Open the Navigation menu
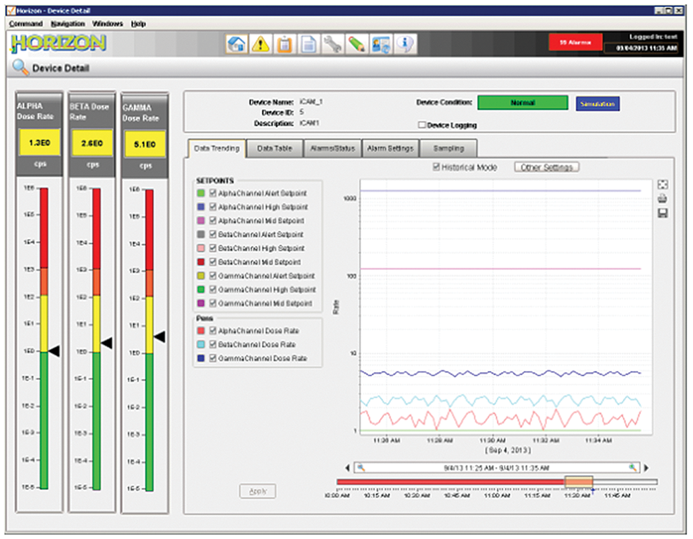The height and width of the screenshot is (539, 693). click(x=68, y=24)
